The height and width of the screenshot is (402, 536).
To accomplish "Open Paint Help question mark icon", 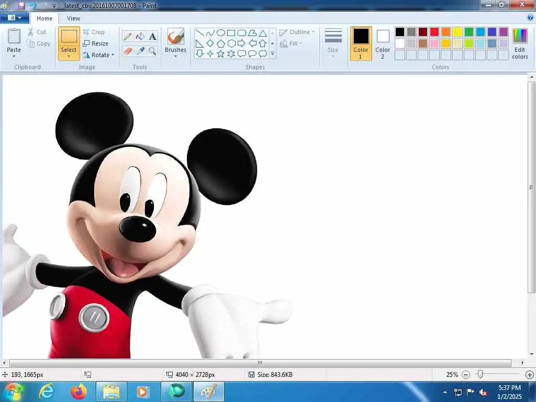I will point(530,17).
